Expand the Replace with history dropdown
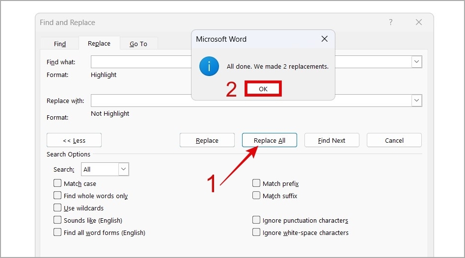This screenshot has width=465, height=258. 416,101
